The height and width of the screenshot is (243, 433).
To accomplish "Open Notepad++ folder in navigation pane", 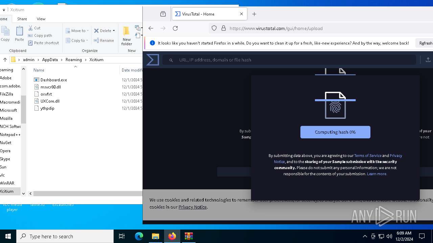I will pos(10,135).
